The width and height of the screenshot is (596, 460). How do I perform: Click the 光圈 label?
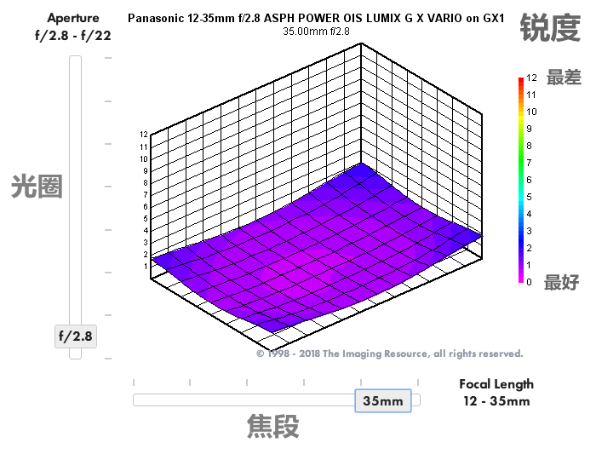[x=37, y=187]
